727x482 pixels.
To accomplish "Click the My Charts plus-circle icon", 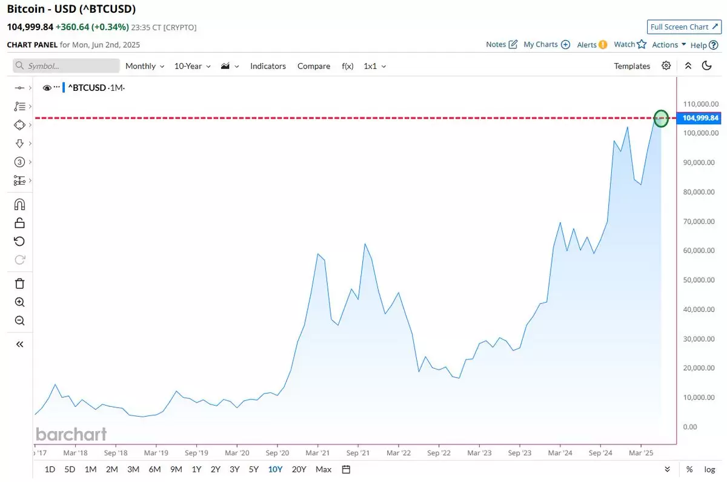I will [565, 44].
